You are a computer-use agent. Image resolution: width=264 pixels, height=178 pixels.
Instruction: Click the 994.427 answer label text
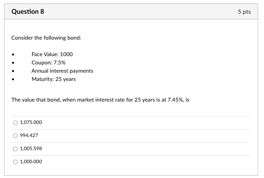pyautogui.click(x=29, y=135)
